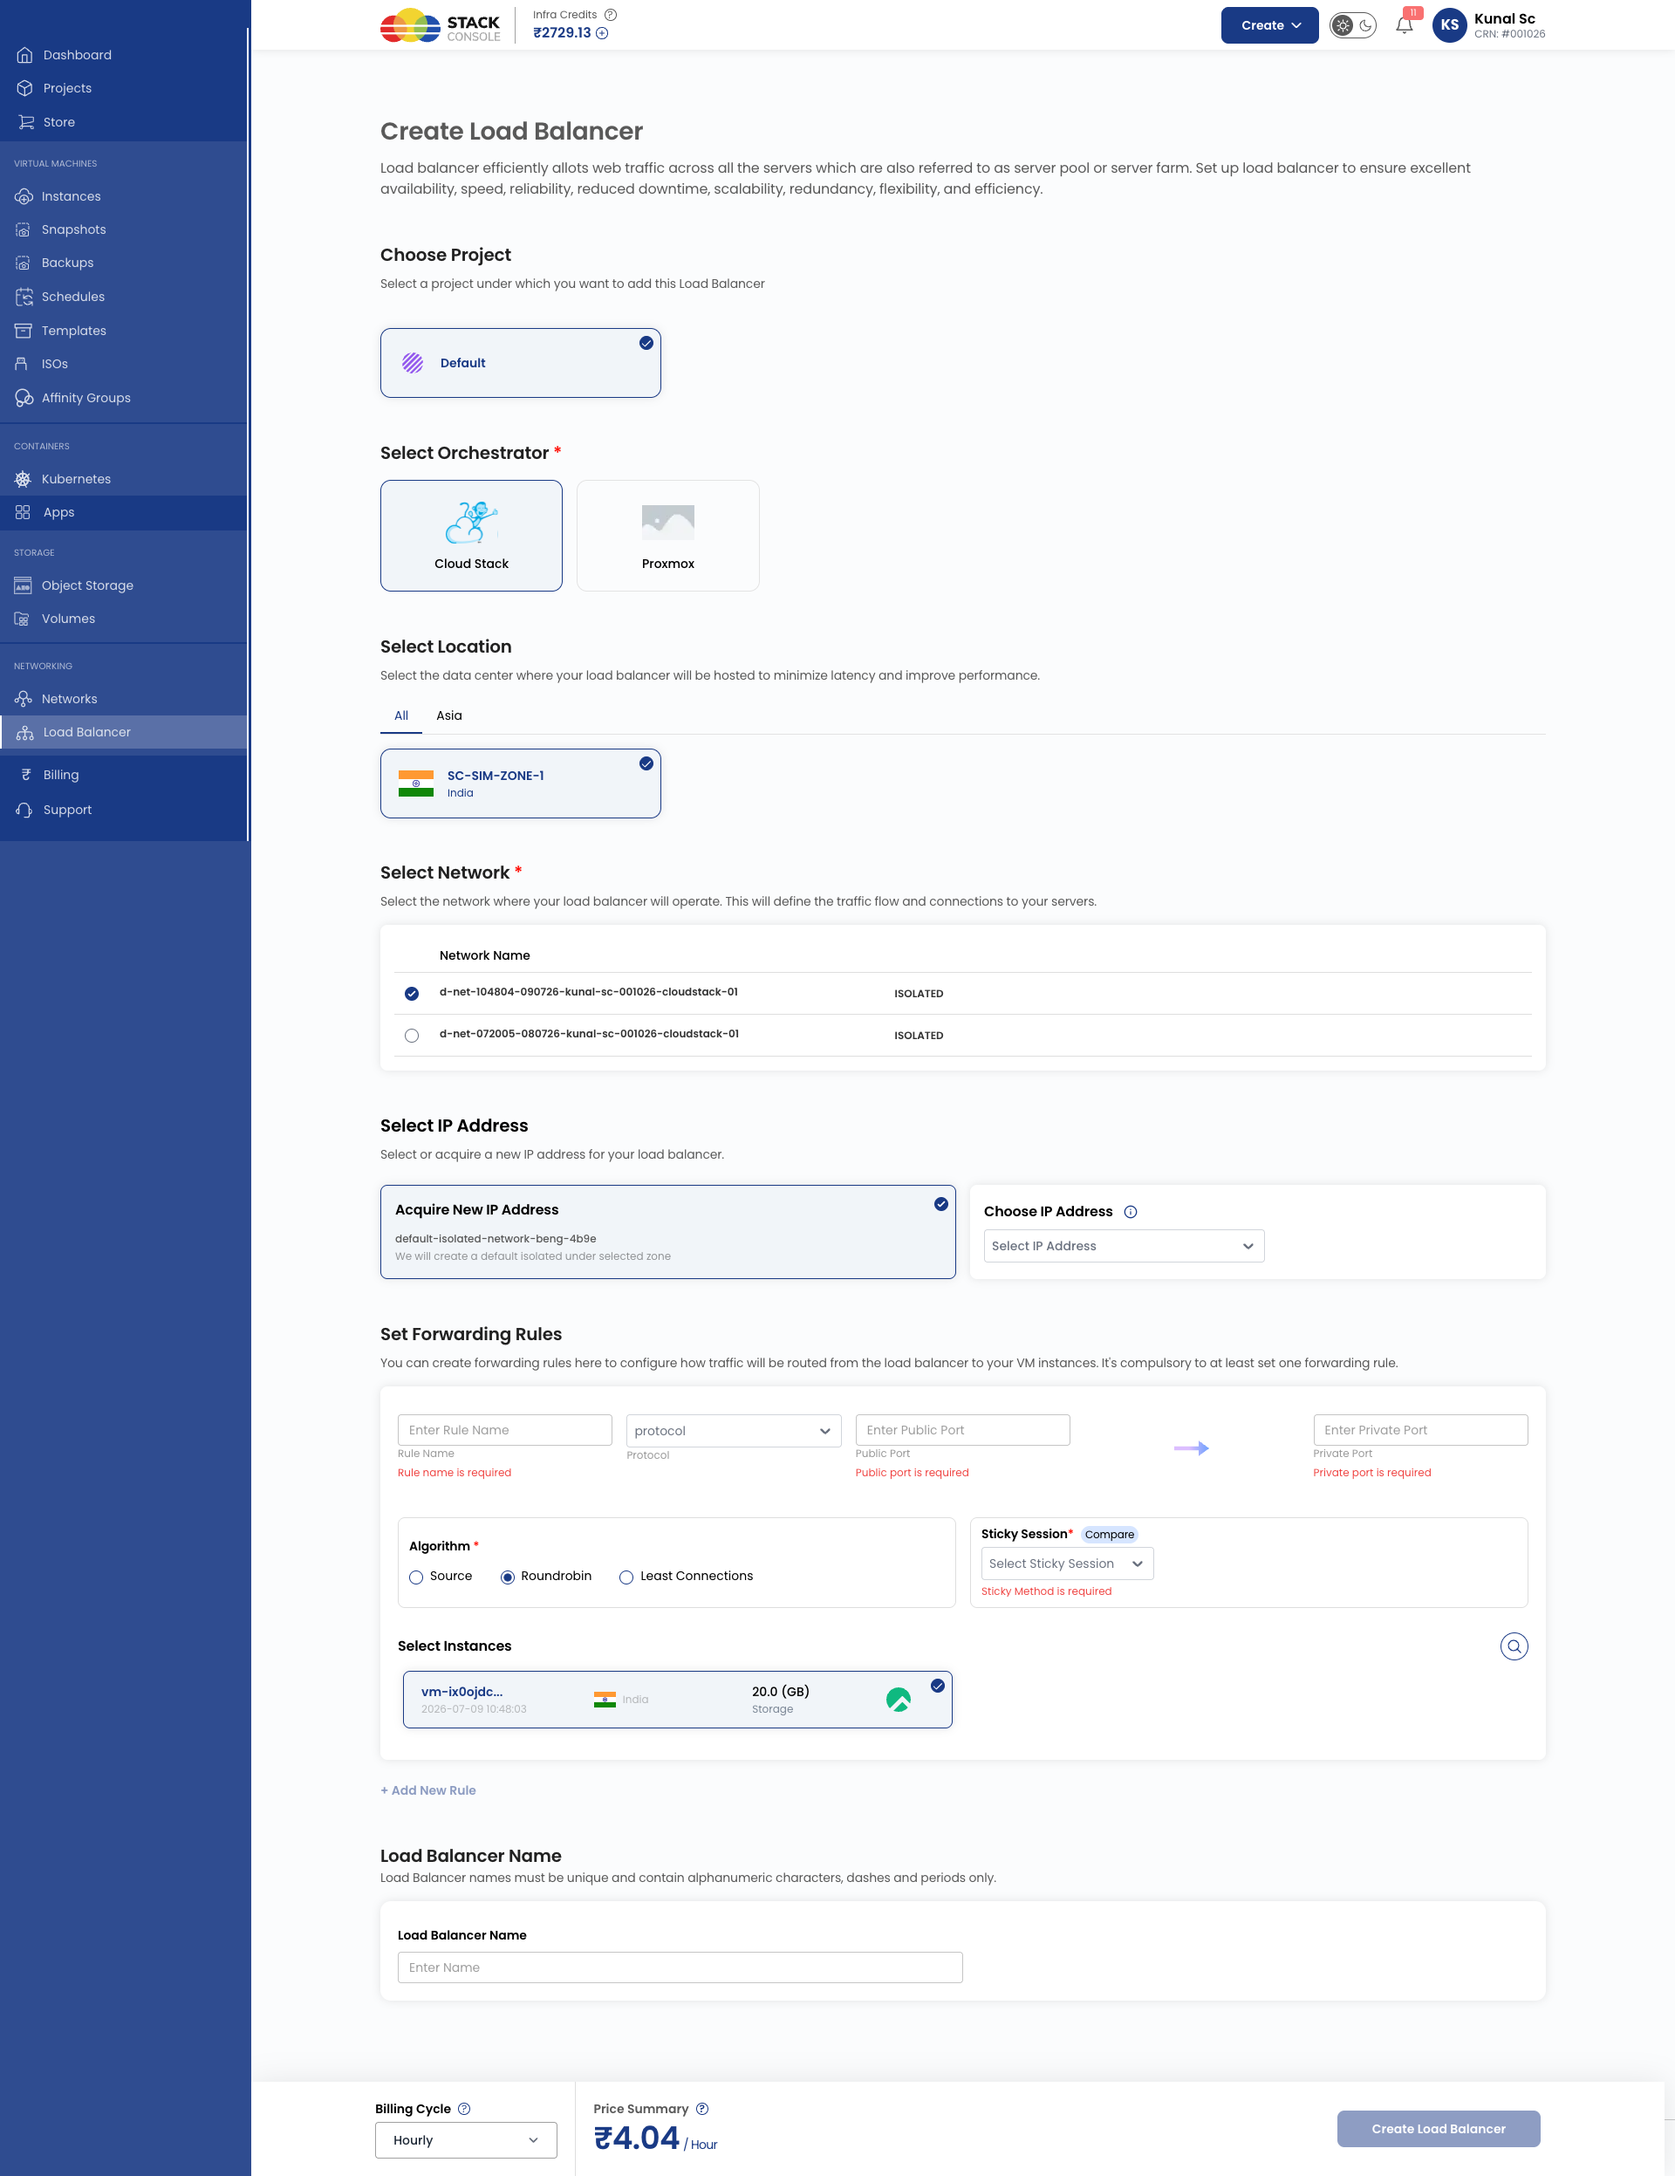Click Add New Rule link

(427, 1790)
